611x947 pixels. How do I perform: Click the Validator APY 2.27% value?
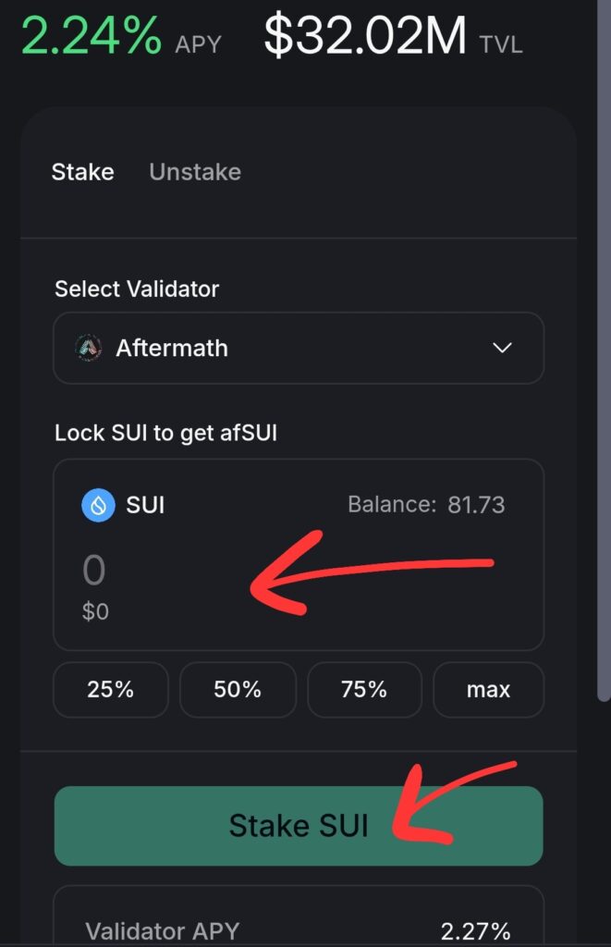(476, 930)
